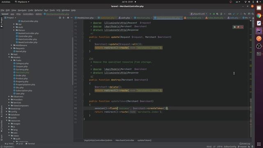Screen dimensions: 263x148
Task: Locate current file in Project panel
Action: click(x=60, y=18)
